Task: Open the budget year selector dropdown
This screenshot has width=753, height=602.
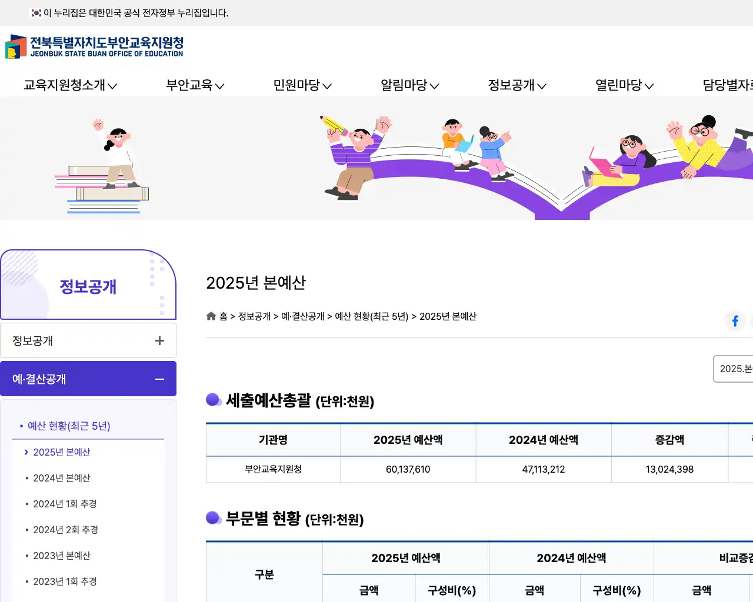Action: [733, 369]
